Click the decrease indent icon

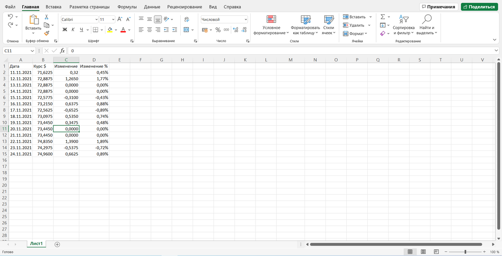pos(166,30)
